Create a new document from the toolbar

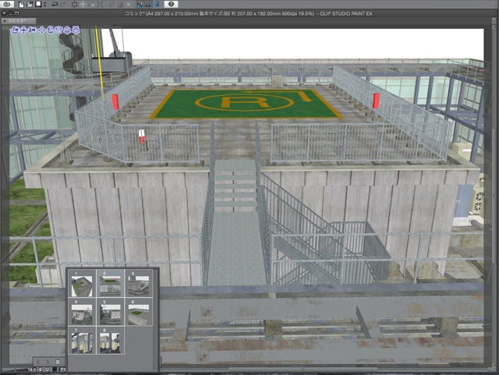[21, 4]
